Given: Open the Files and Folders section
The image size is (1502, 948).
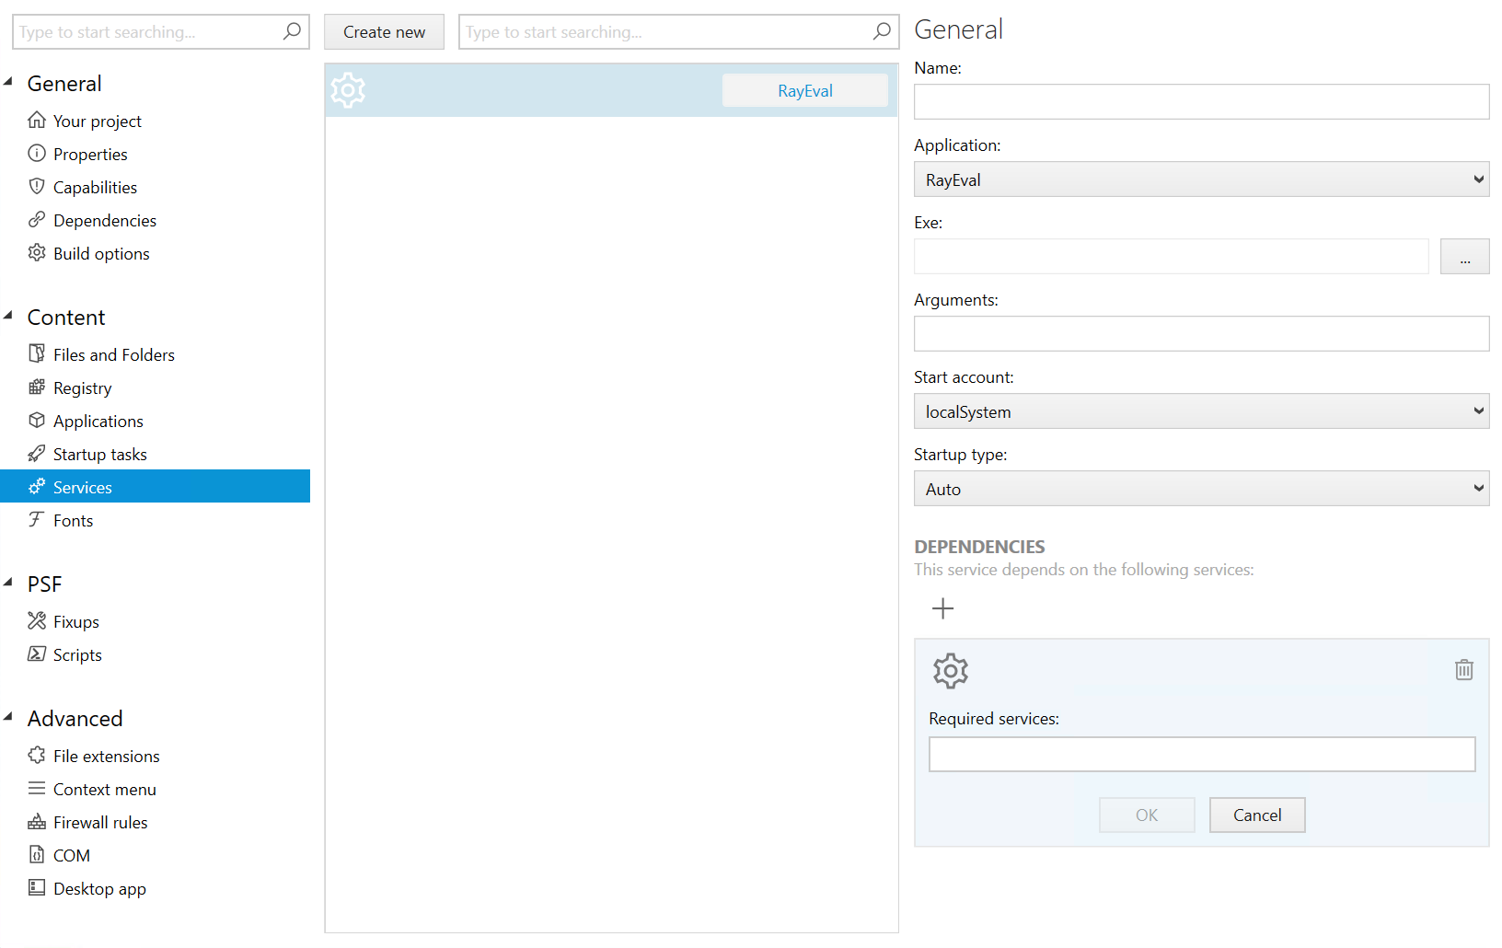Looking at the screenshot, I should pos(113,353).
